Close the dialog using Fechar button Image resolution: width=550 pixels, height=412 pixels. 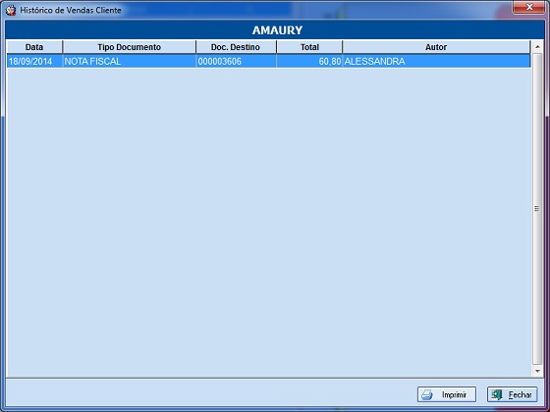[512, 394]
